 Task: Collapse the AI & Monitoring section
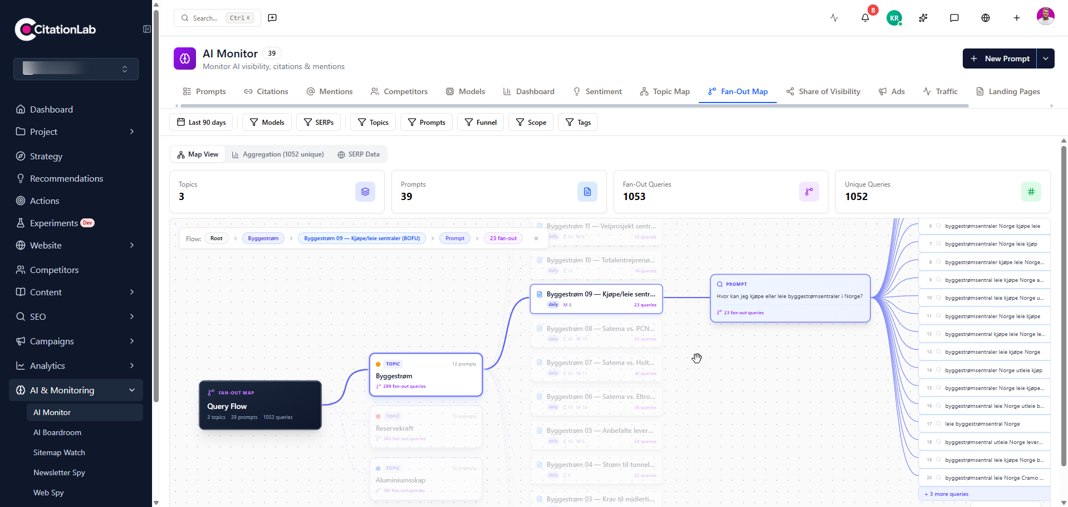coord(76,390)
